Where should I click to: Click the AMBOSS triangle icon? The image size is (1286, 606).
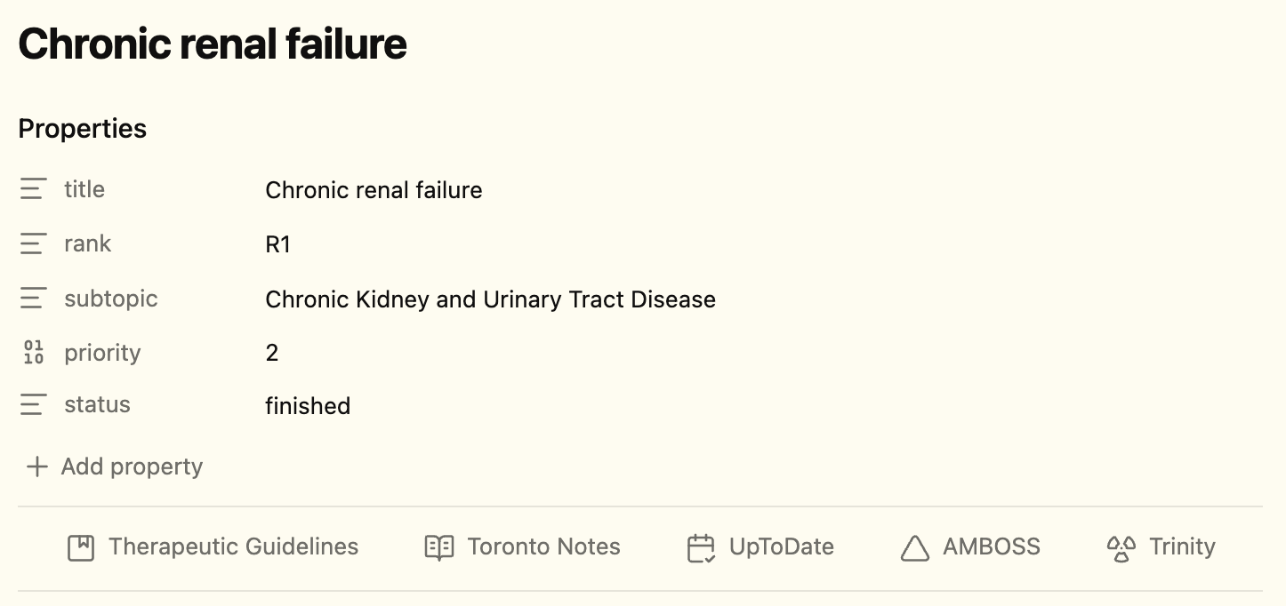[x=915, y=548]
